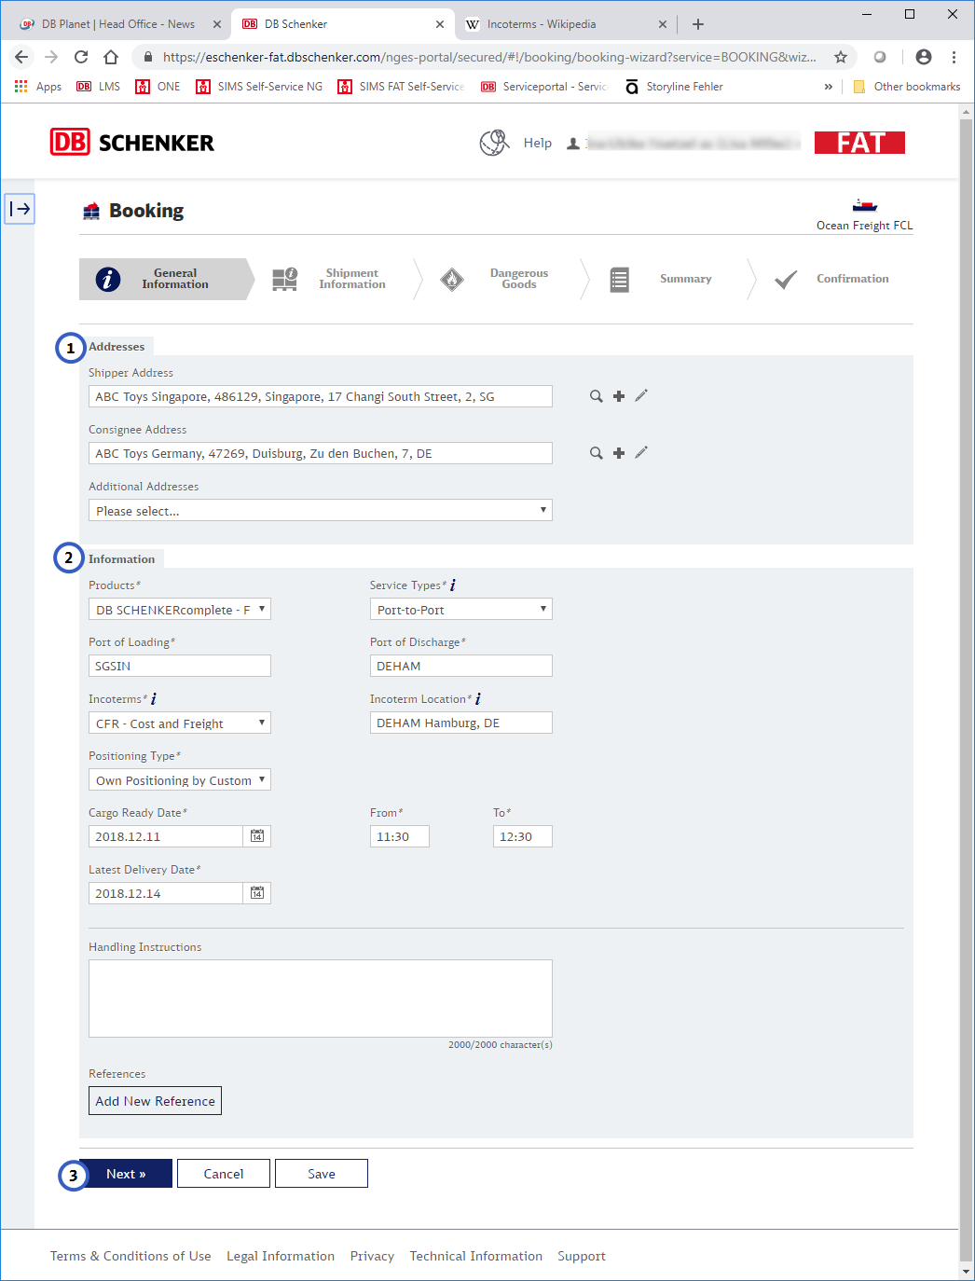This screenshot has height=1281, width=975.
Task: Click browser address bar URL
Action: [x=489, y=57]
